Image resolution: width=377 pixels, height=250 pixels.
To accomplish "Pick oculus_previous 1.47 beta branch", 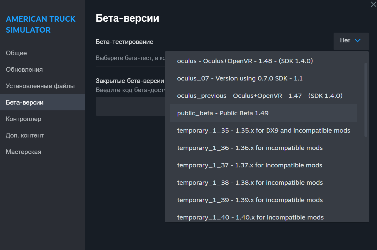I will click(260, 96).
